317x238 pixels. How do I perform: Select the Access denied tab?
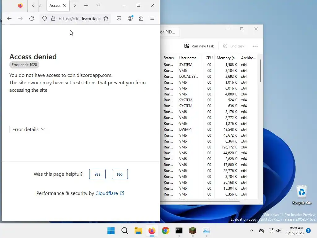[58, 6]
